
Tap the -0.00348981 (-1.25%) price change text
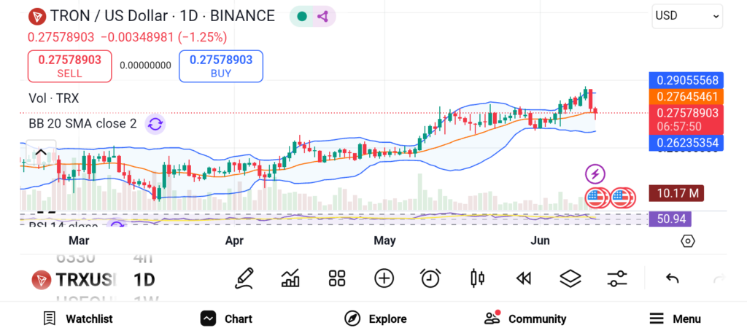pyautogui.click(x=164, y=37)
